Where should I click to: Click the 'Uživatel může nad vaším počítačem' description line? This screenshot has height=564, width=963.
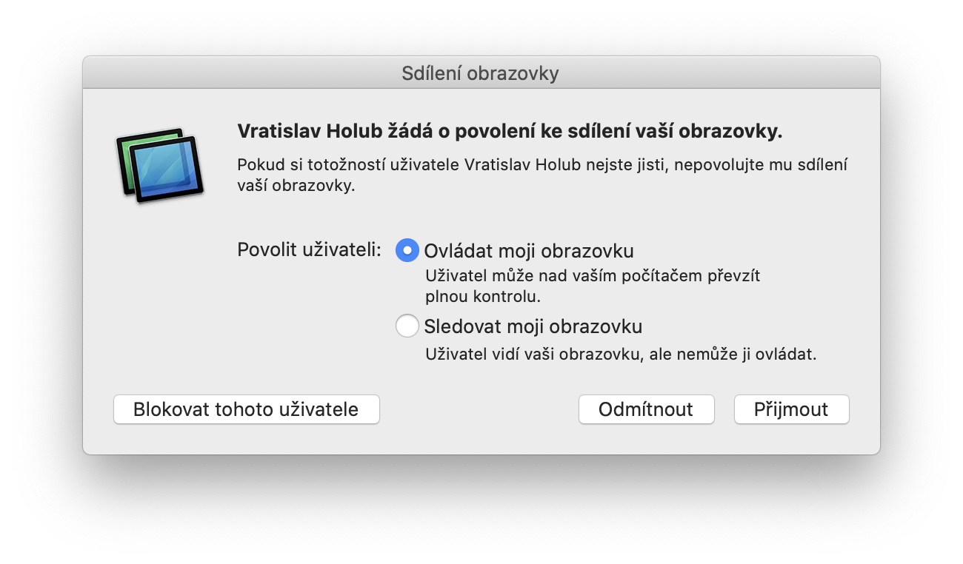click(x=593, y=276)
